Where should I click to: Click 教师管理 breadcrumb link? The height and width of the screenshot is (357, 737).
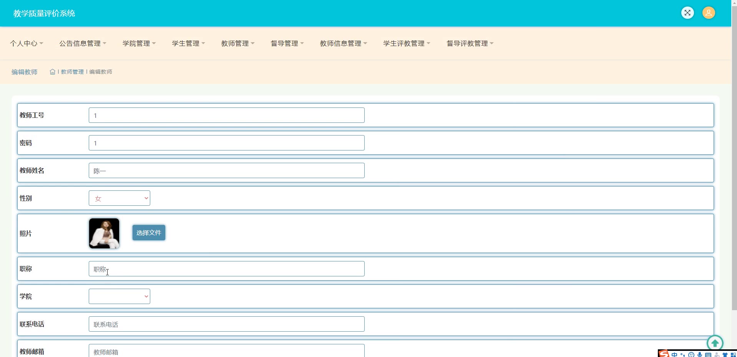[x=72, y=72]
